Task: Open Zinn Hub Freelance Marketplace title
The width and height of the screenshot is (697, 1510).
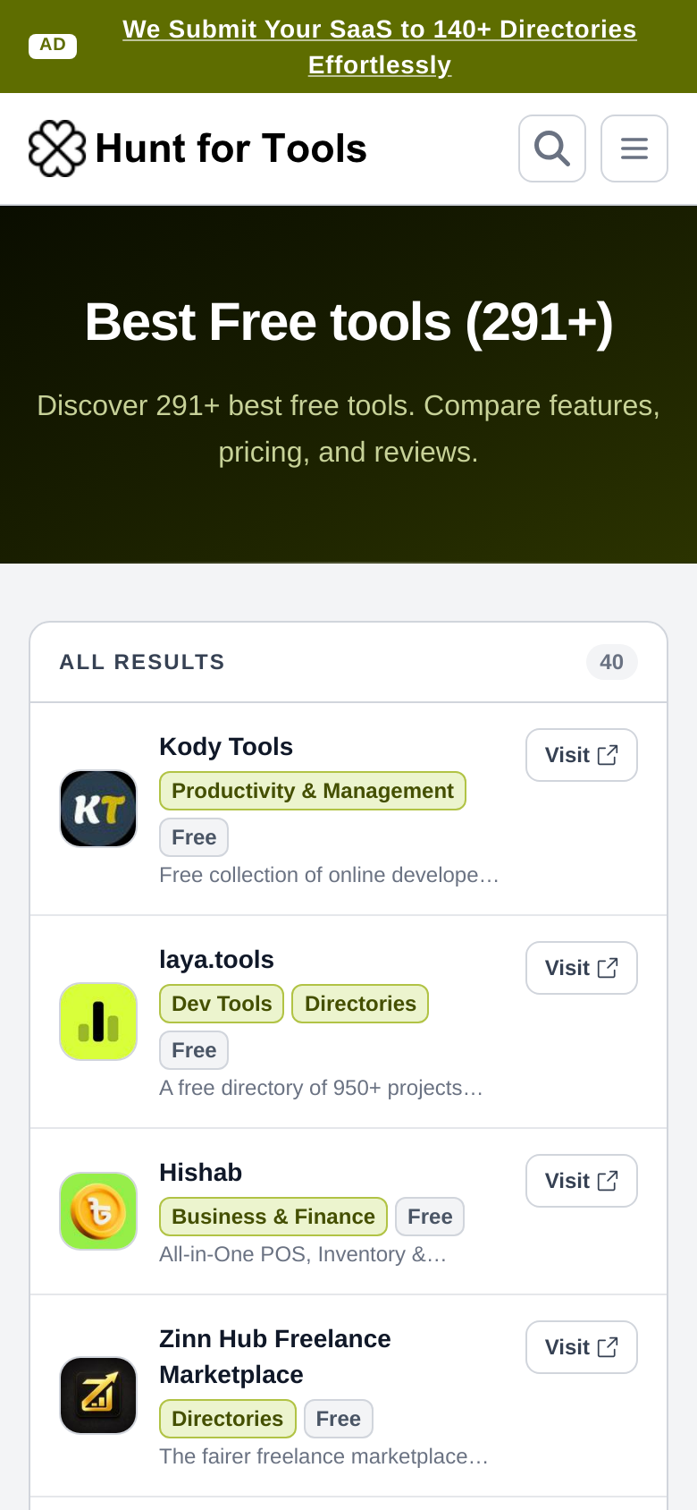Action: click(275, 1356)
